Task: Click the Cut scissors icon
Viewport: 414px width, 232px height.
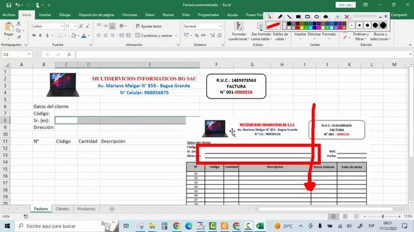Action: 19,24
